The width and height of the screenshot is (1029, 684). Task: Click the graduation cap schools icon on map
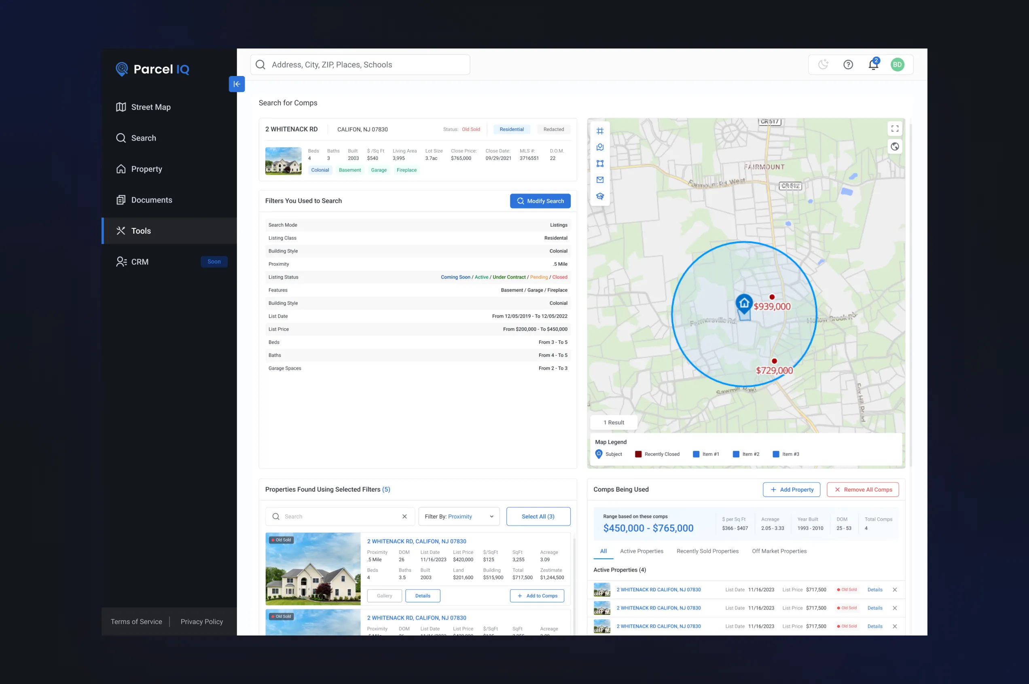point(600,196)
